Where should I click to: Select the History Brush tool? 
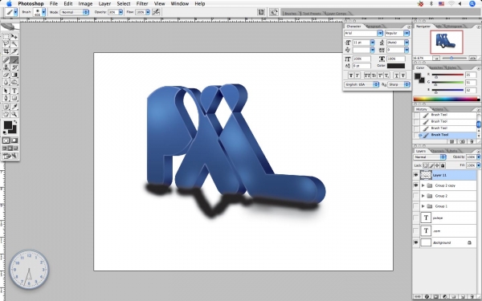pyautogui.click(x=14, y=67)
